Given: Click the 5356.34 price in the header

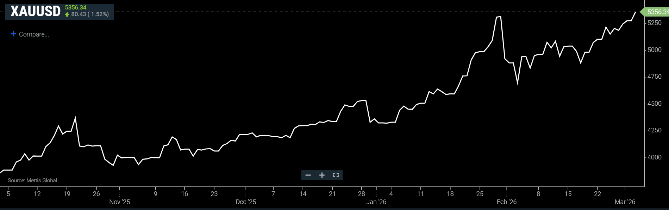Looking at the screenshot, I should (76, 7).
